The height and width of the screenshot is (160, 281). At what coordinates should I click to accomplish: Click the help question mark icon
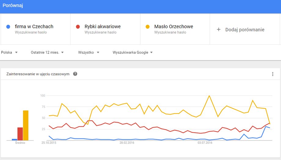click(x=75, y=74)
